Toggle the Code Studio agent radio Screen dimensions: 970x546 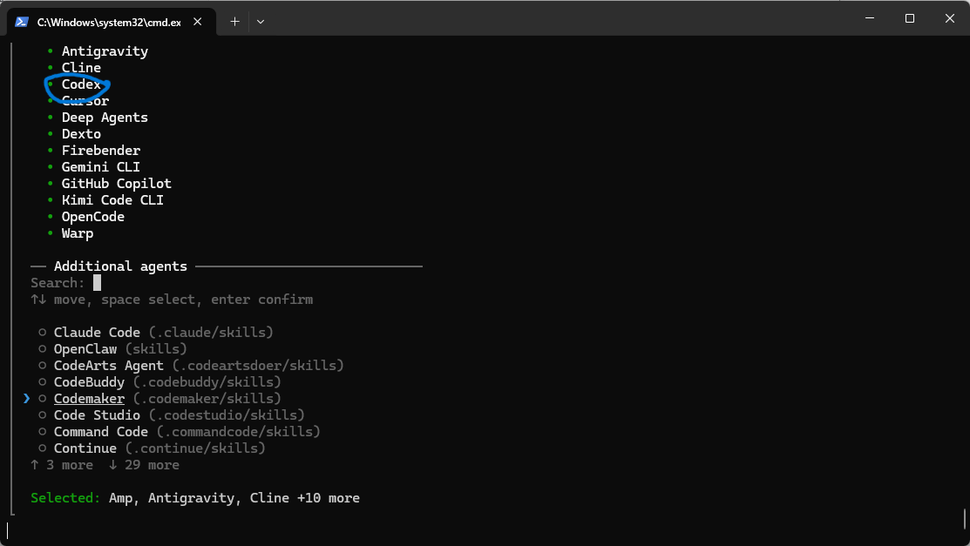coord(42,415)
